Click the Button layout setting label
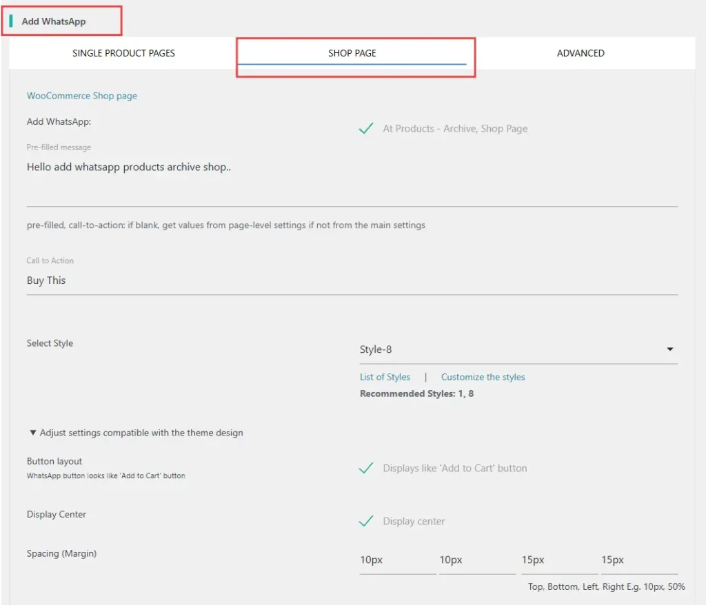The width and height of the screenshot is (706, 605). coord(54,461)
